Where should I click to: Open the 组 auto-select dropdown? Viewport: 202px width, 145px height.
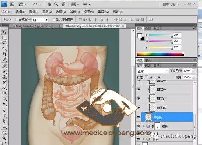point(40,20)
